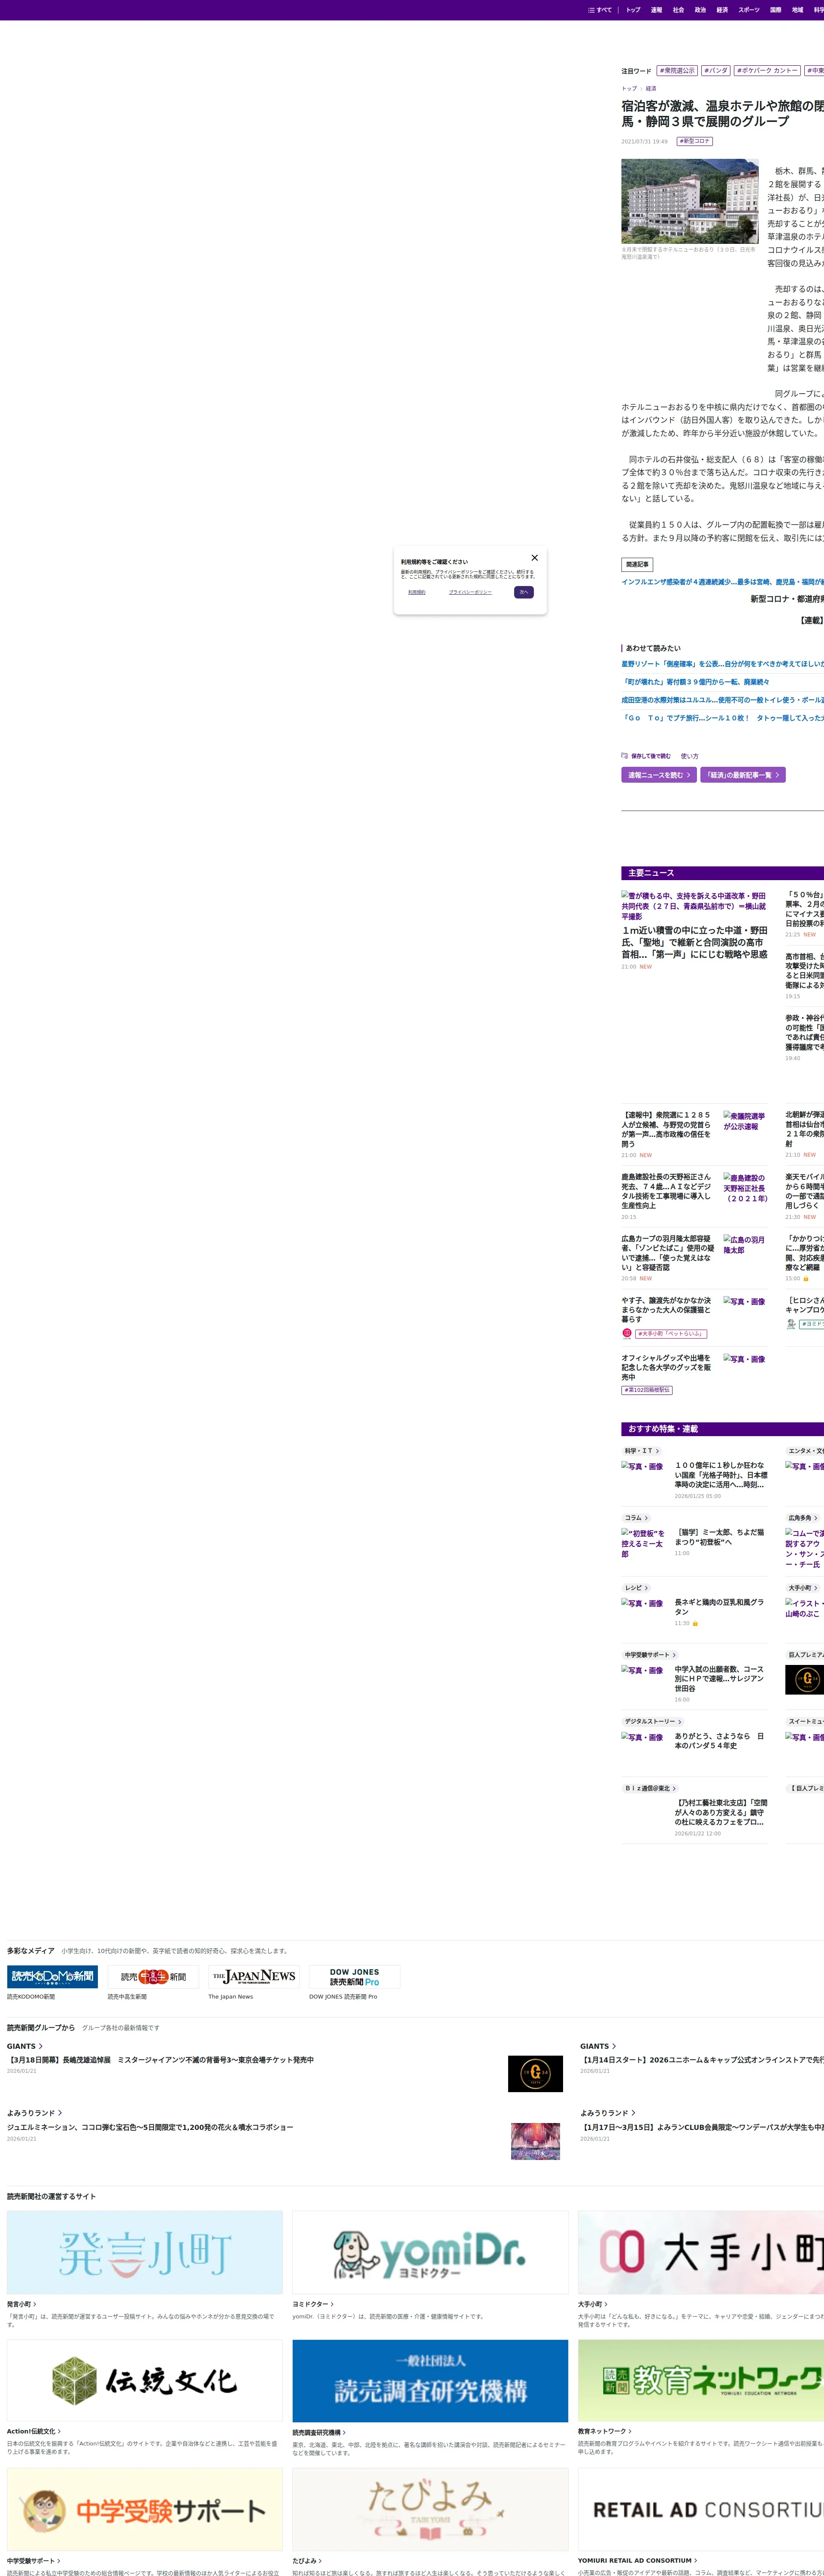Open the 速報 navigation tab
824x2576 pixels.
coord(656,10)
